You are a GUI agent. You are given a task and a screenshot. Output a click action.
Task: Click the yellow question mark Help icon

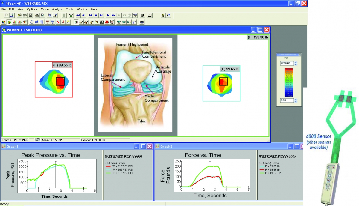163,15
